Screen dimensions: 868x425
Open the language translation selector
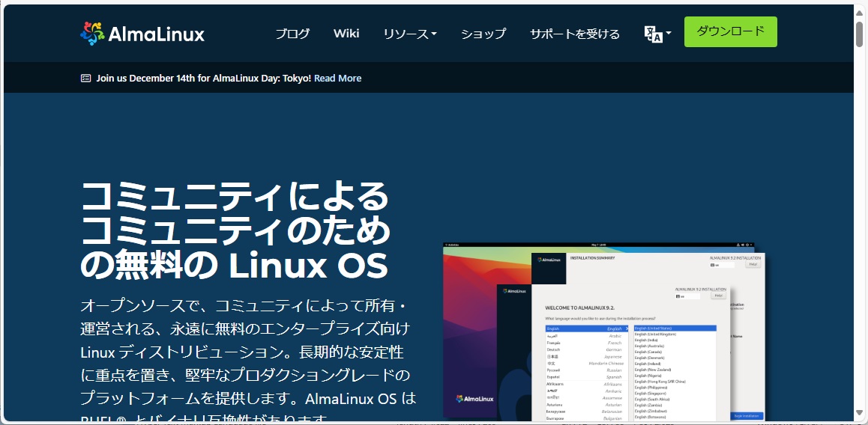click(x=657, y=34)
